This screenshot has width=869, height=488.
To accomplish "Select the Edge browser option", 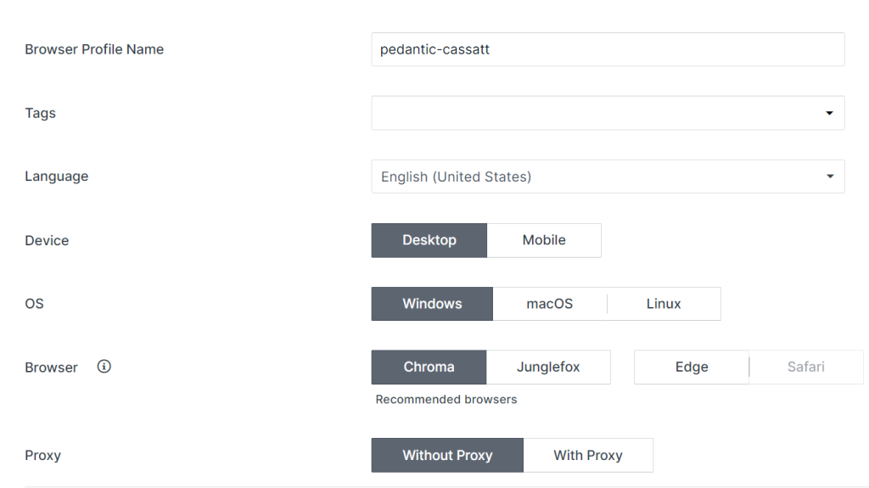I will [x=692, y=367].
